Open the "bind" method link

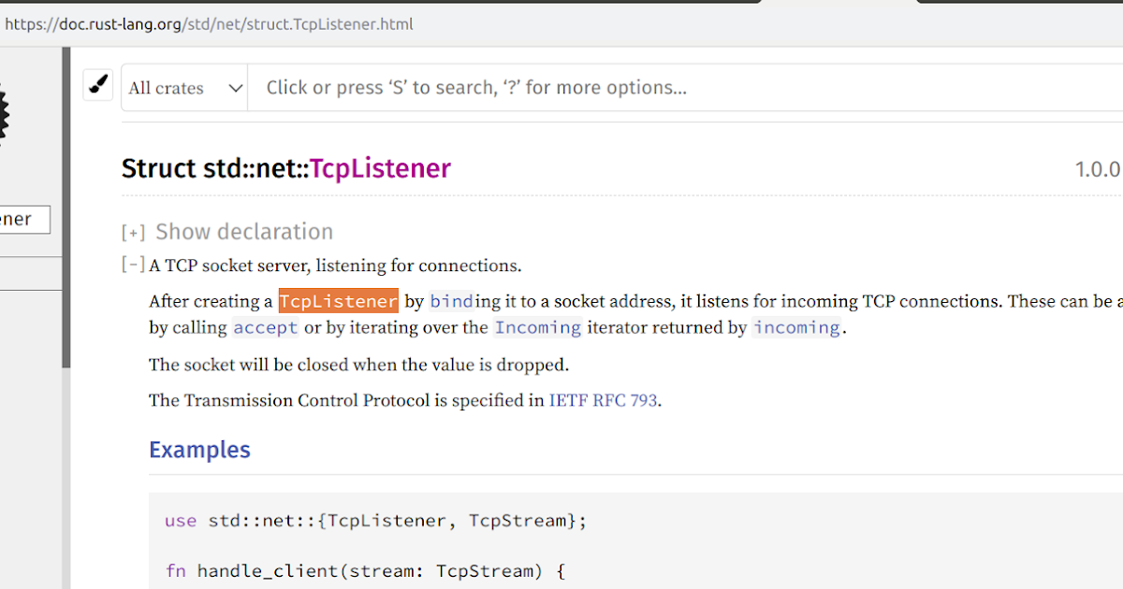coord(450,301)
